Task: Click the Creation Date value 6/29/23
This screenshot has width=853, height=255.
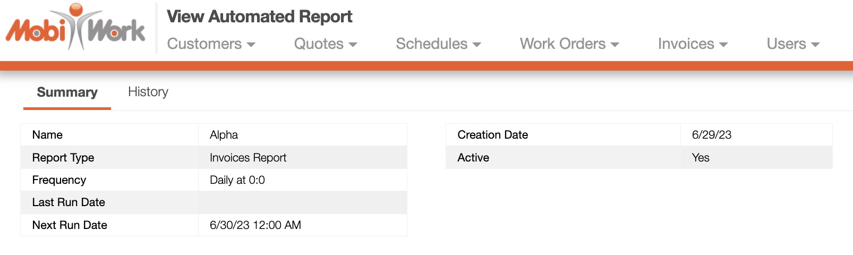Action: (711, 135)
